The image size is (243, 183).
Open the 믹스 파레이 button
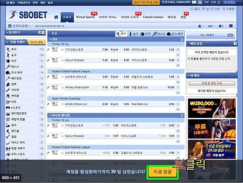211,35
